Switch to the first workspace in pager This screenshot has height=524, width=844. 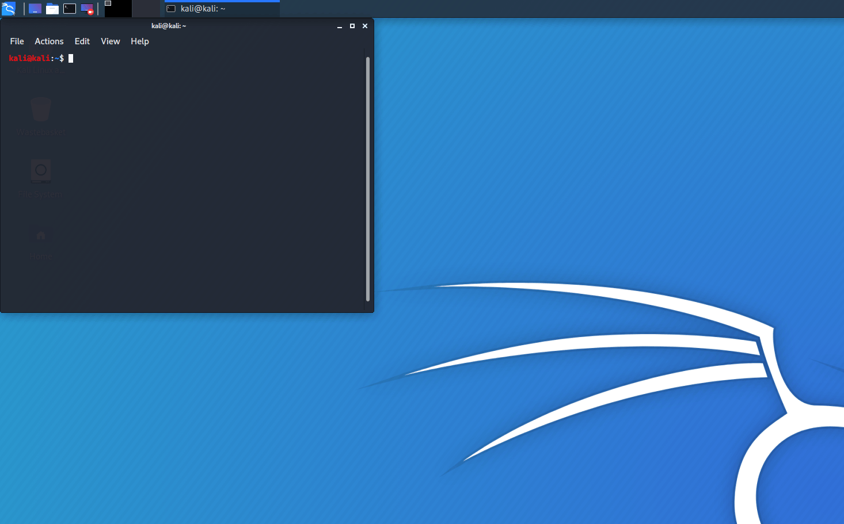[118, 9]
